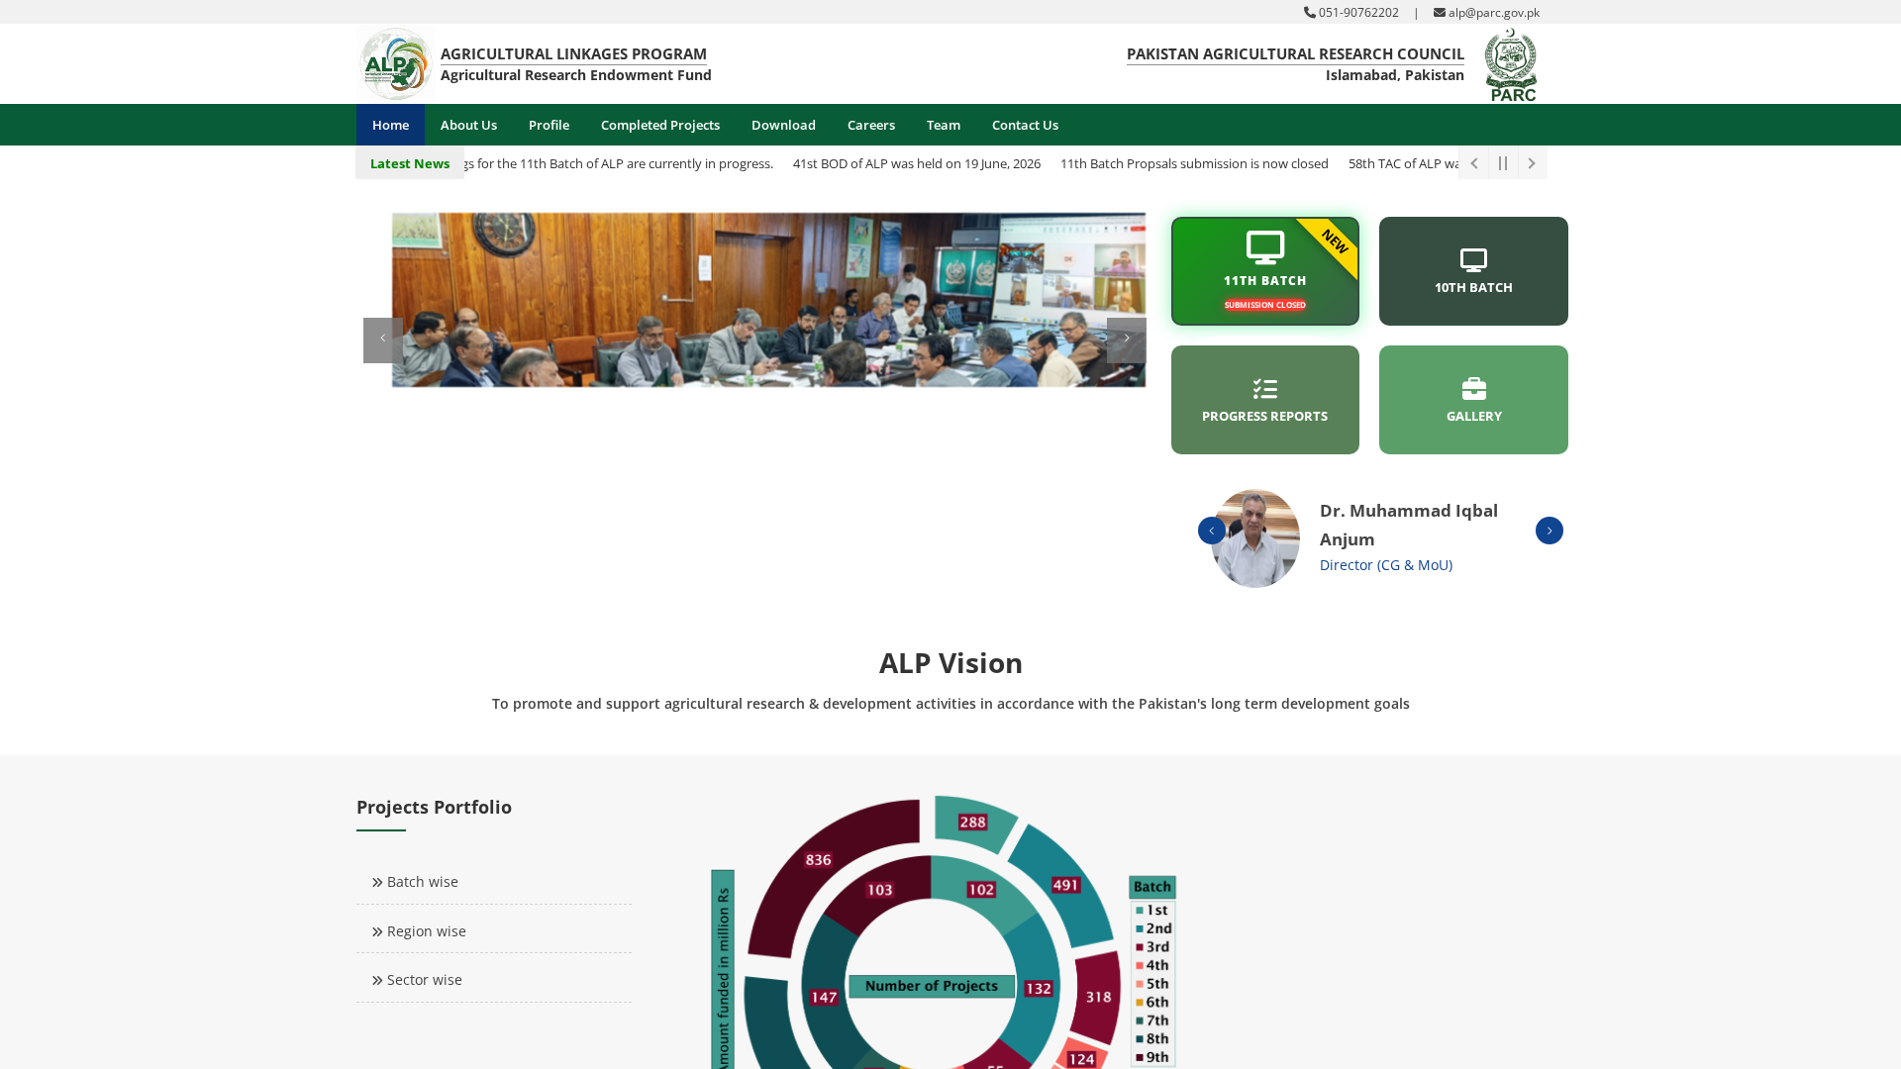Click the envelope icon beside alp@parc.gov.pk
Image resolution: width=1901 pixels, height=1069 pixels.
1440,13
